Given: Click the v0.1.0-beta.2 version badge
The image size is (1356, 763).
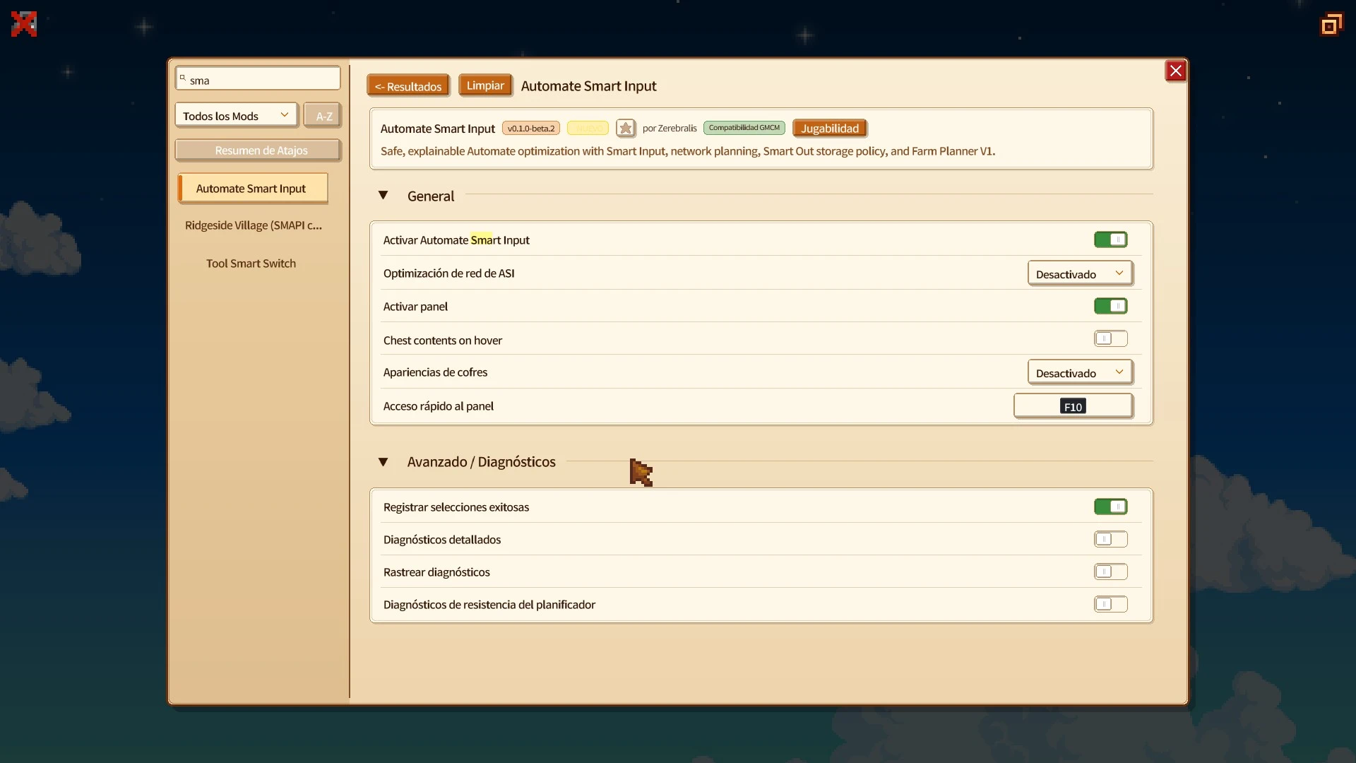Looking at the screenshot, I should pyautogui.click(x=531, y=129).
